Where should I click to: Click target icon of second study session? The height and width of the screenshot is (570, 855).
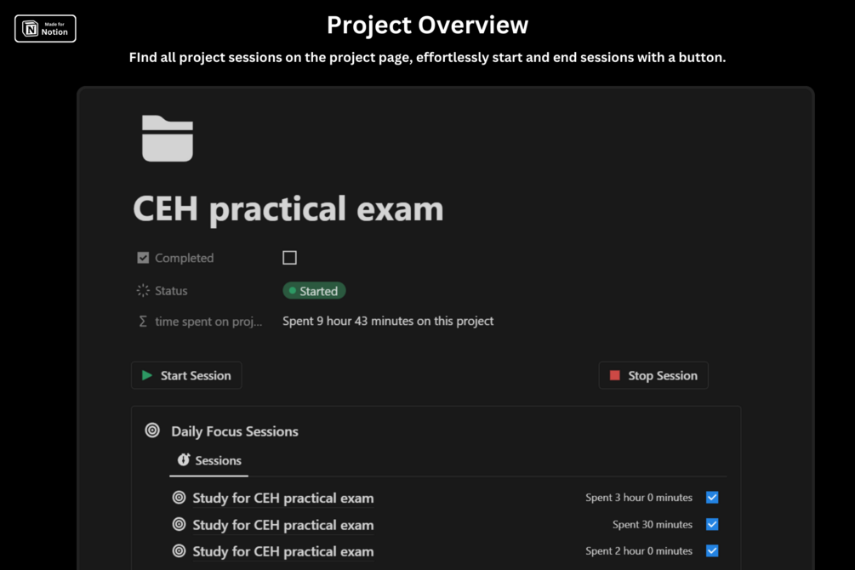click(179, 524)
